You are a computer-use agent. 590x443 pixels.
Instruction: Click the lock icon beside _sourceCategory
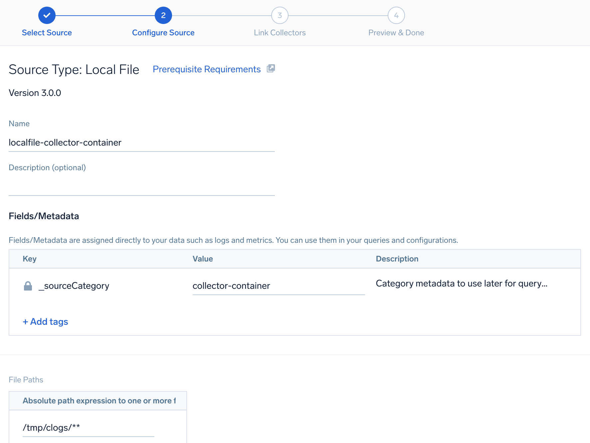[28, 285]
